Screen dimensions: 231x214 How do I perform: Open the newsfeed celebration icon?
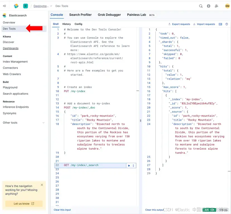[216, 6]
